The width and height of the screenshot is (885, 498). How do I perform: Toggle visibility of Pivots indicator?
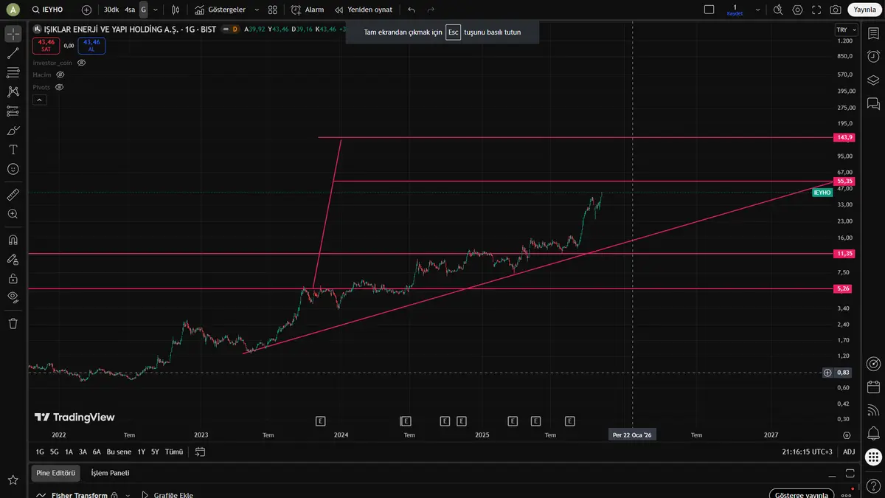pyautogui.click(x=59, y=87)
